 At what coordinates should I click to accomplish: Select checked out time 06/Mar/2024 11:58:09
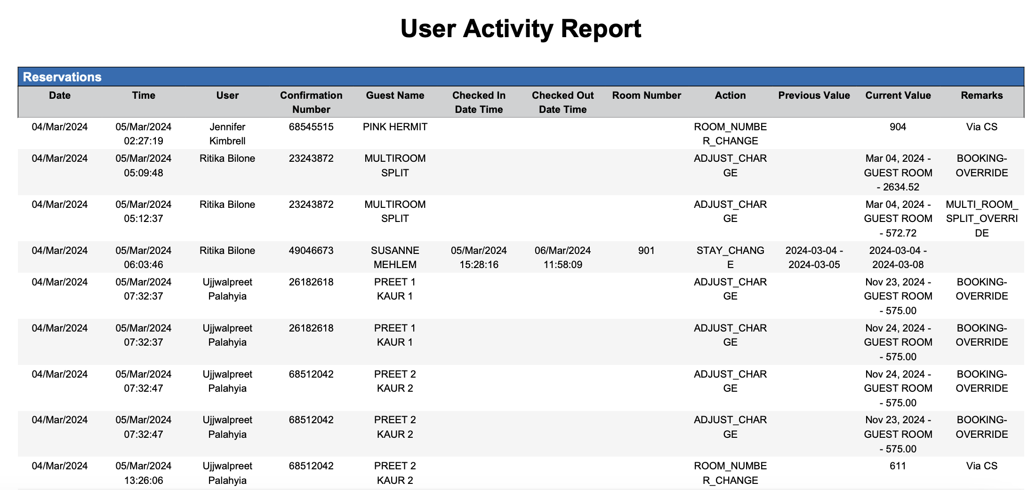click(x=562, y=257)
